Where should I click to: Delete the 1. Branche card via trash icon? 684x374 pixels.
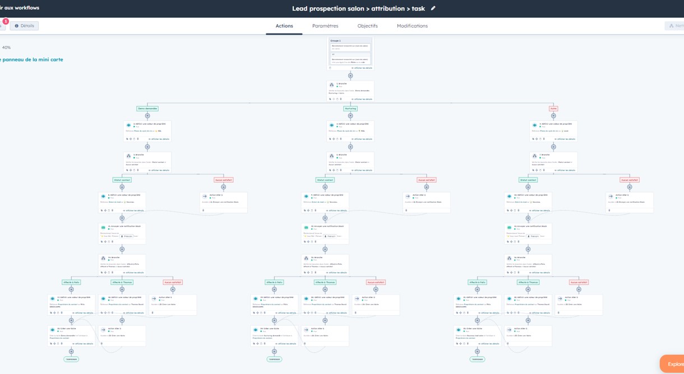(341, 99)
